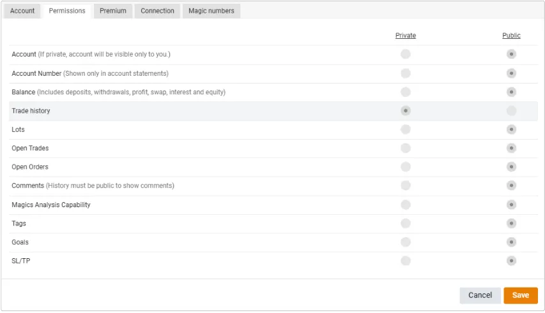Select Private radio for Goals
The width and height of the screenshot is (545, 313).
coord(406,242)
